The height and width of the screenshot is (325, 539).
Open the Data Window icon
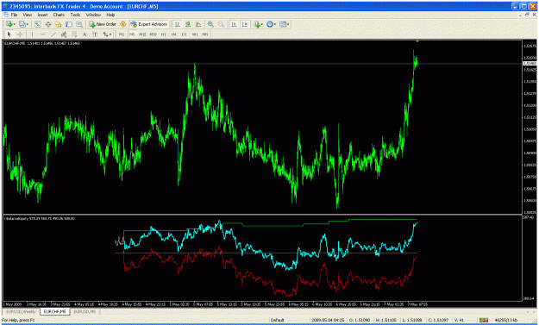(x=48, y=24)
